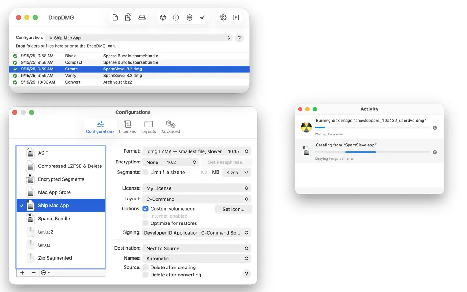Open settings gear in DropDMG toolbar
The height and width of the screenshot is (292, 467).
coord(223,17)
